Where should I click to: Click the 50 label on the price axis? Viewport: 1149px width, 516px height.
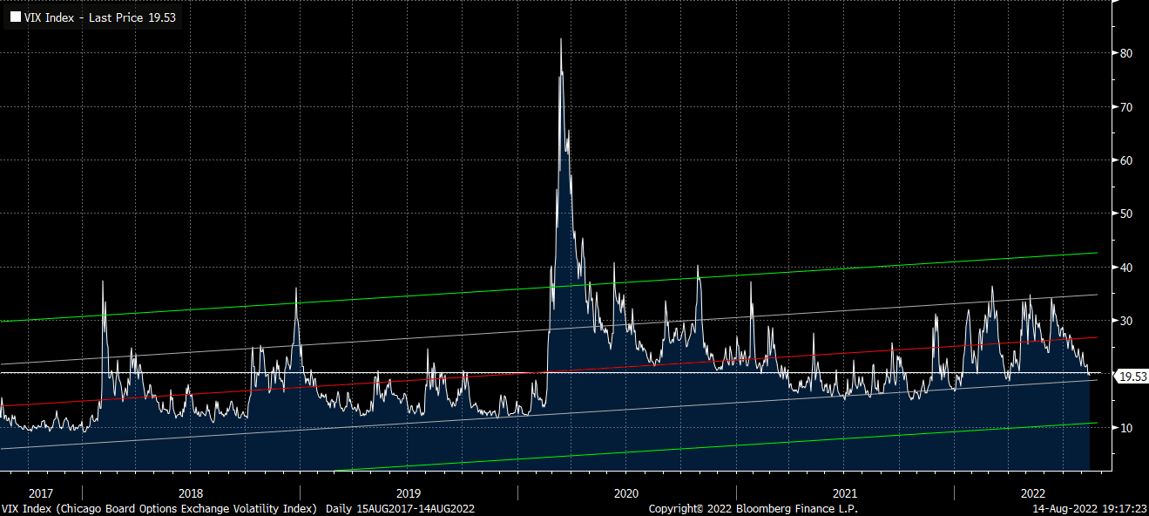point(1125,214)
